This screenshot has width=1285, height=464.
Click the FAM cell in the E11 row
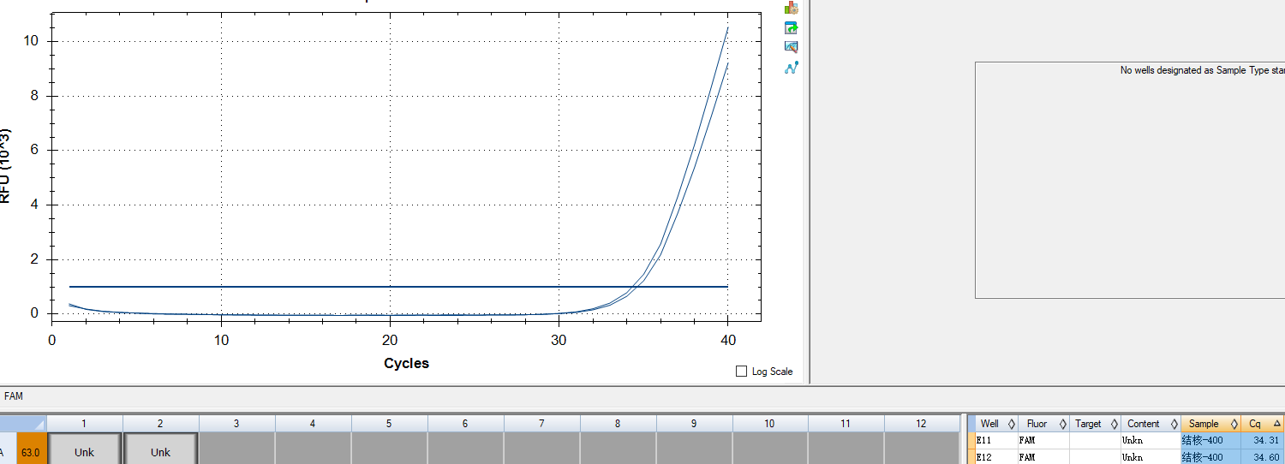point(1043,440)
